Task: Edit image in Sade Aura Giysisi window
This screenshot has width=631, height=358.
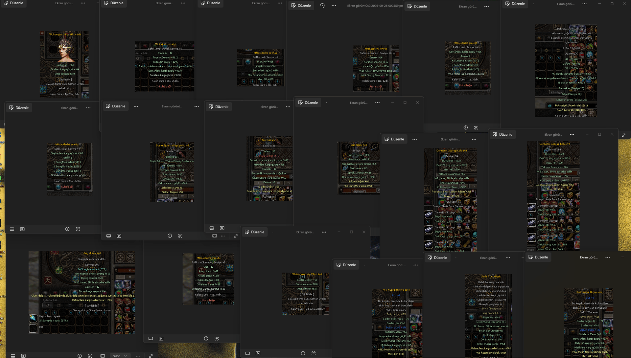Action: (437, 257)
